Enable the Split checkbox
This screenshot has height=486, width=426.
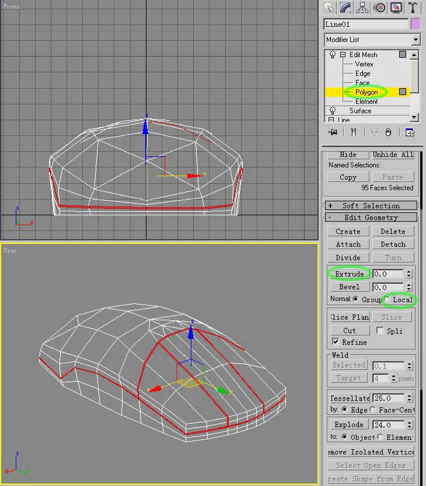coord(380,330)
